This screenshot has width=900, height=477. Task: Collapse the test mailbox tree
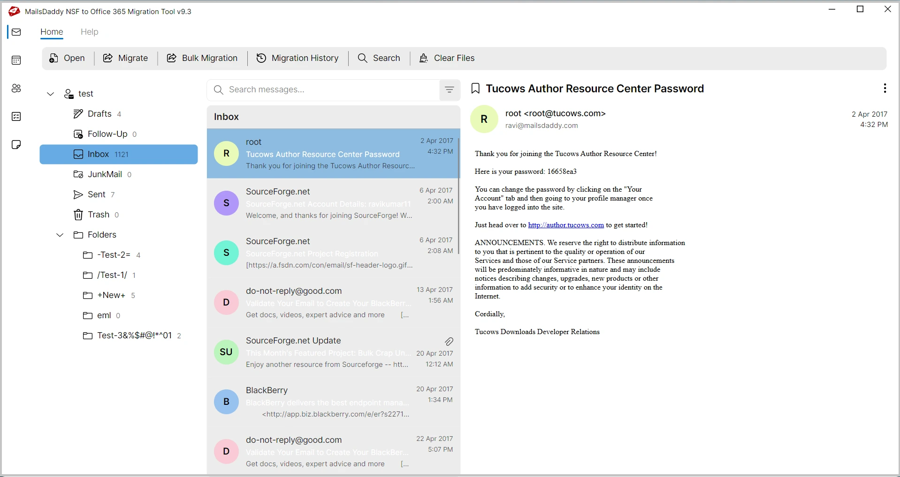(x=51, y=94)
